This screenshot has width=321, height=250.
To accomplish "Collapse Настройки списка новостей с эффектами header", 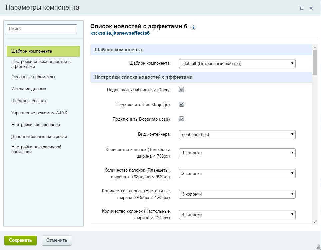I will point(201,77).
